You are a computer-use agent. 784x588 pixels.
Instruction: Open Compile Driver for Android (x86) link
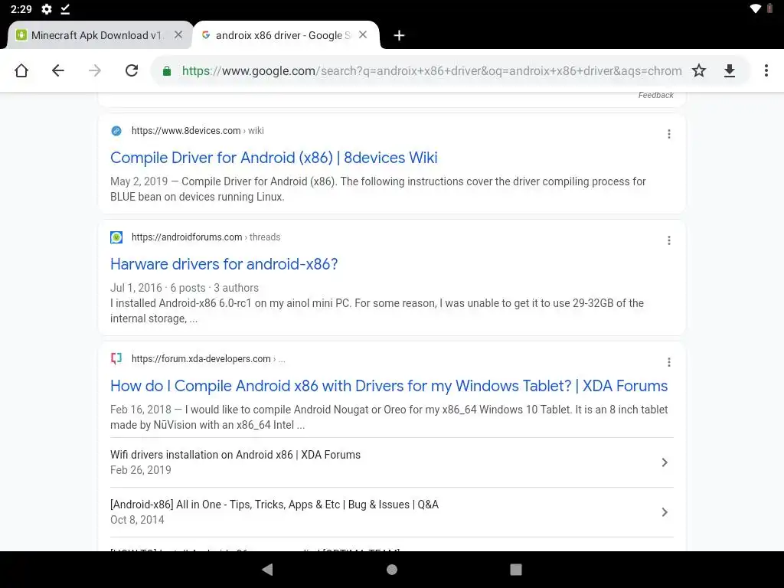[273, 158]
